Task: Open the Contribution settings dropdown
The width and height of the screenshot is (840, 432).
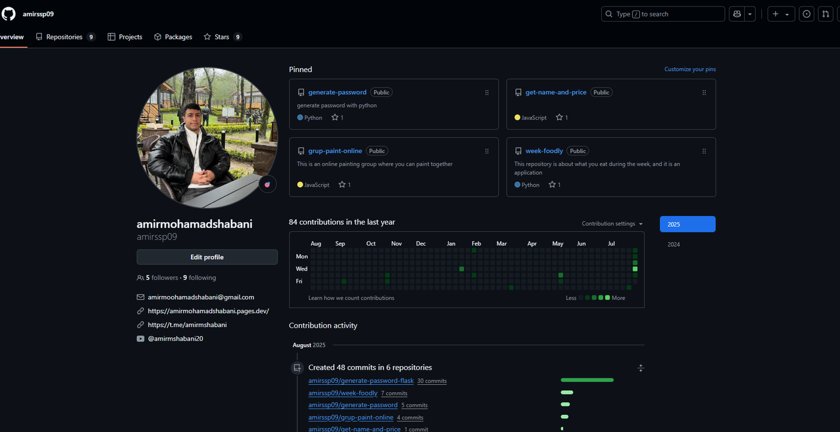Action: pos(612,224)
